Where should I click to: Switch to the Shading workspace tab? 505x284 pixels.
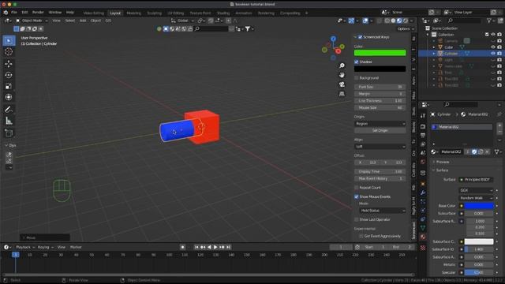(223, 13)
